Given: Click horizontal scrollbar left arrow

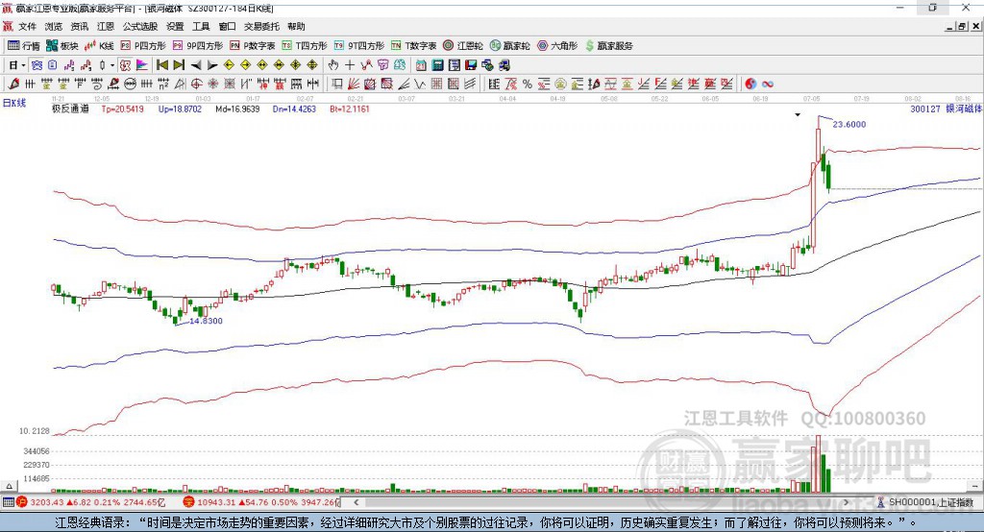Looking at the screenshot, I should [357, 502].
